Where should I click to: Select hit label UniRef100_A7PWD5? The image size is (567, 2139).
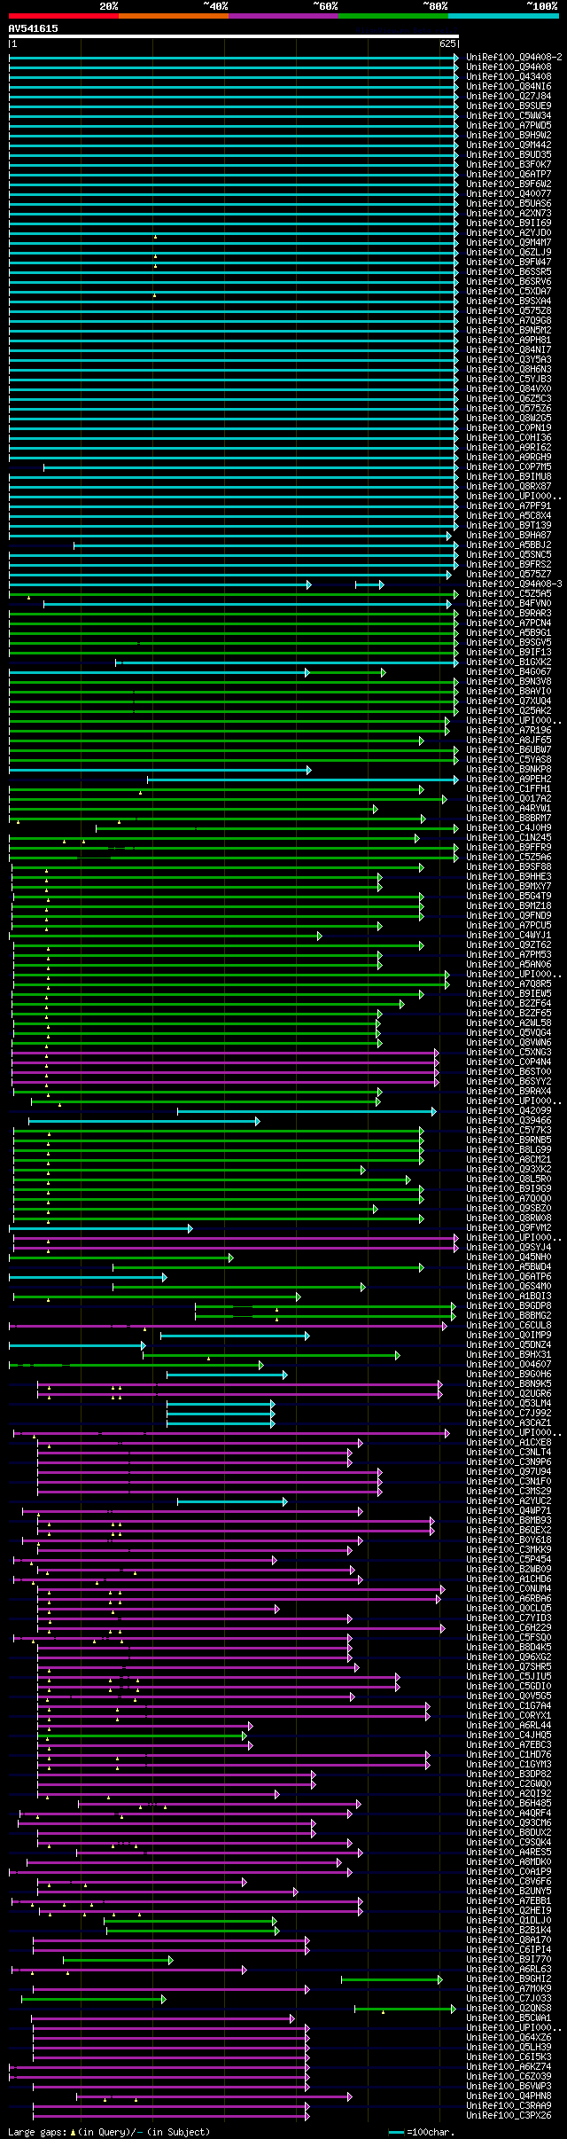[509, 125]
